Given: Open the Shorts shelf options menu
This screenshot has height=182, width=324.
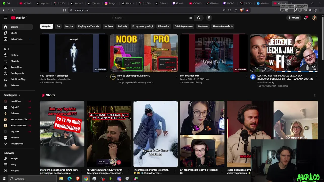Looking at the screenshot, I should click(315, 95).
